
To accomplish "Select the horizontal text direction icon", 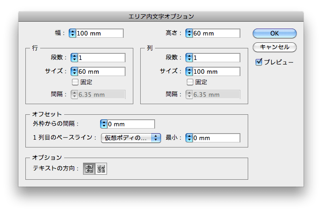I will [89, 169].
